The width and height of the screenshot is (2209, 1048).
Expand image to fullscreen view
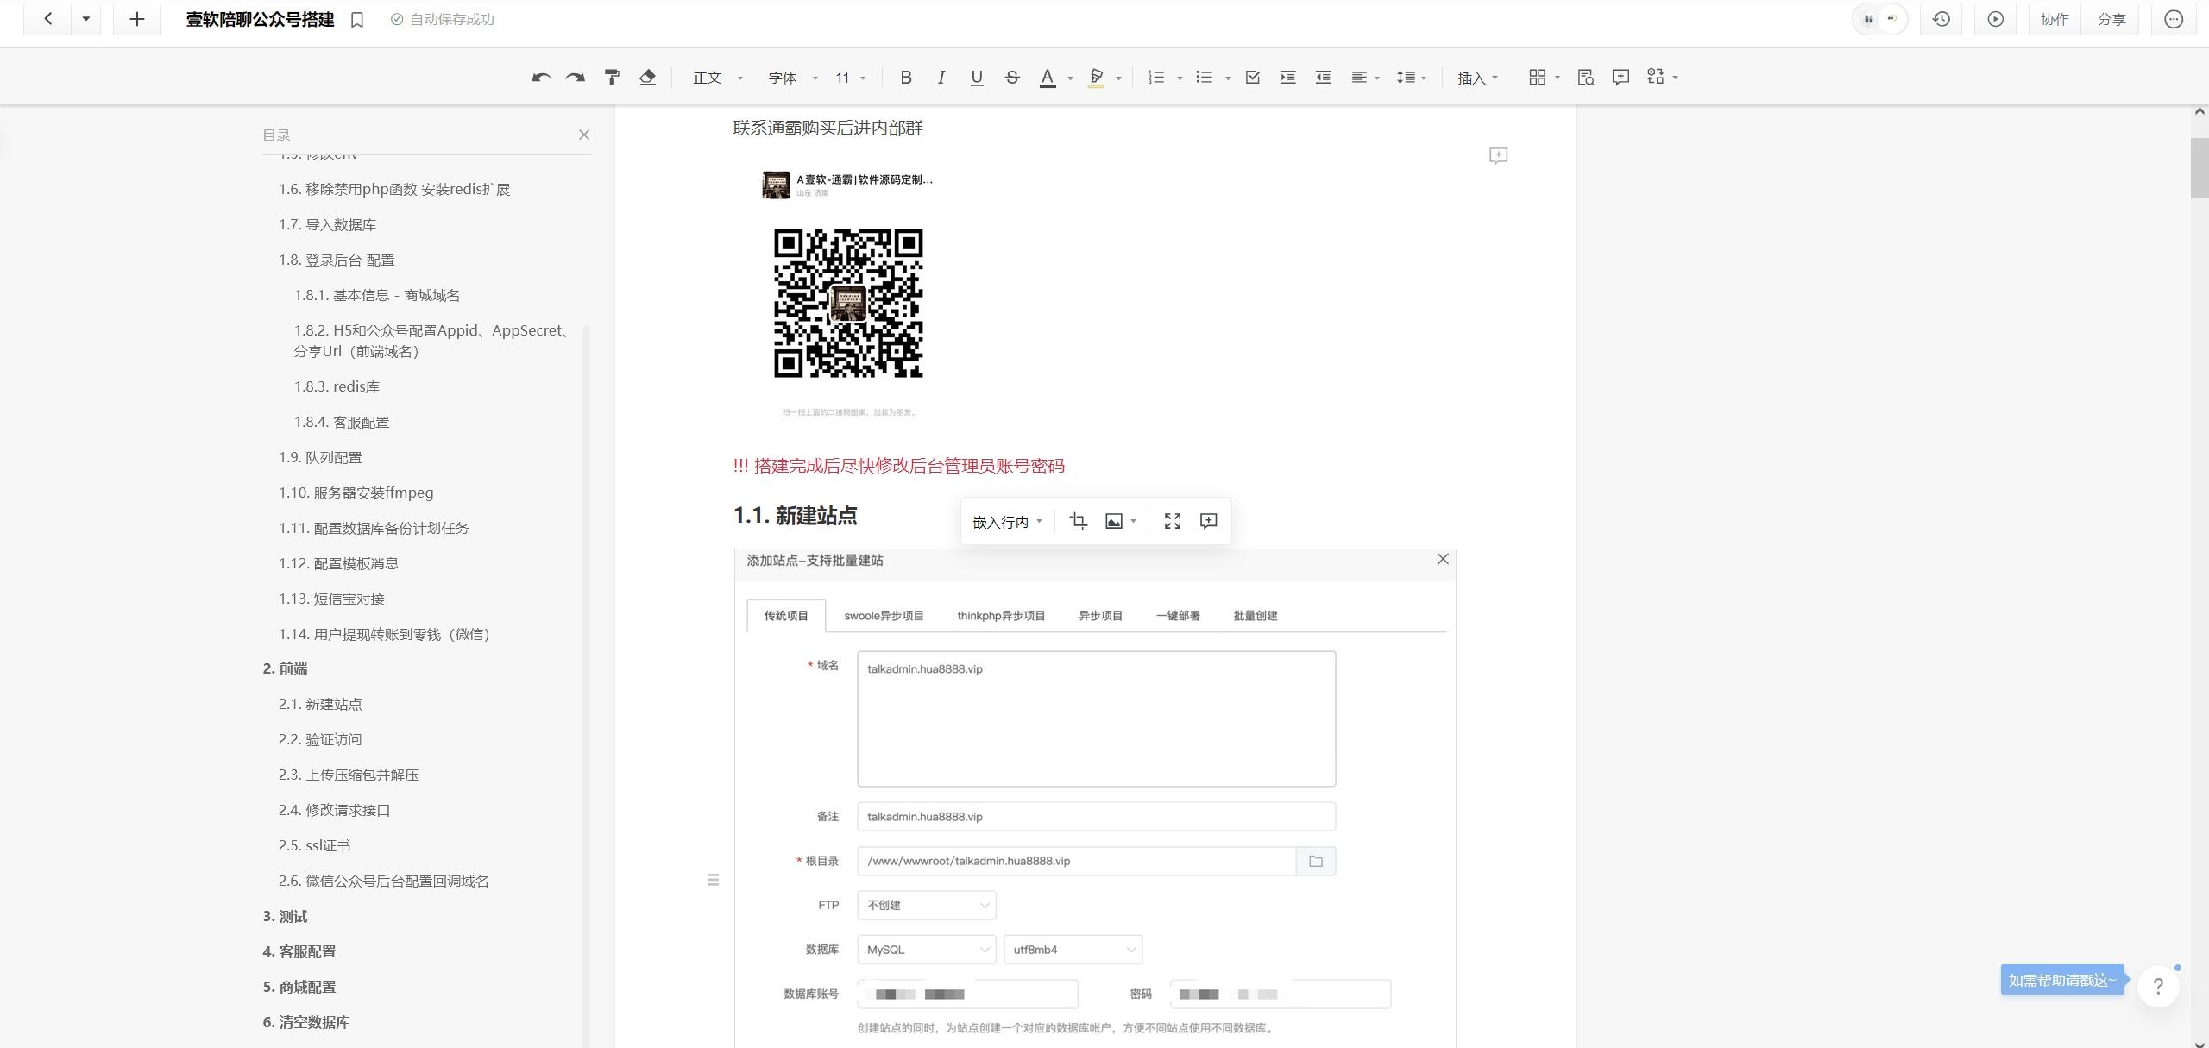(1174, 521)
